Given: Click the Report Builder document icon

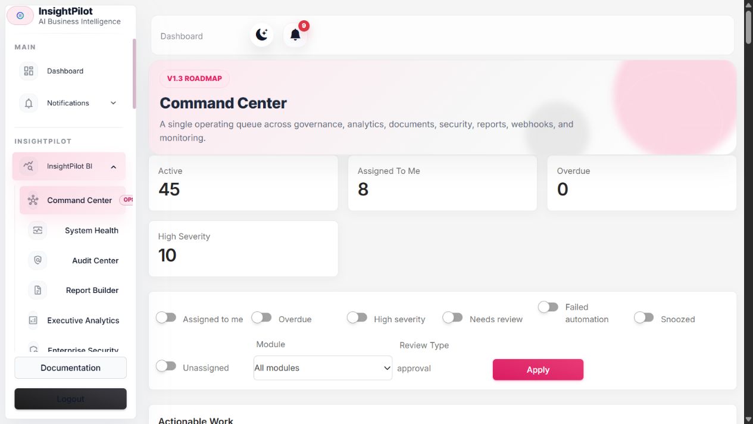Looking at the screenshot, I should pos(38,290).
